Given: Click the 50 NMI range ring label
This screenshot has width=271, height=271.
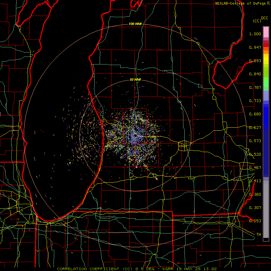Looking at the screenshot, I should (x=135, y=79).
